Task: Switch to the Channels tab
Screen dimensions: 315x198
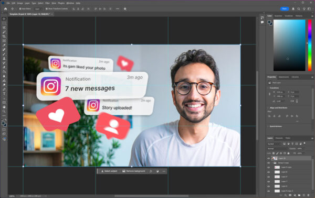Action: [x=279, y=138]
